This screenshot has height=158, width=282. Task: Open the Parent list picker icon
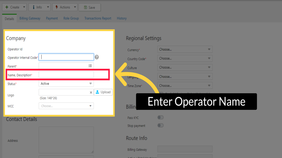[90, 66]
